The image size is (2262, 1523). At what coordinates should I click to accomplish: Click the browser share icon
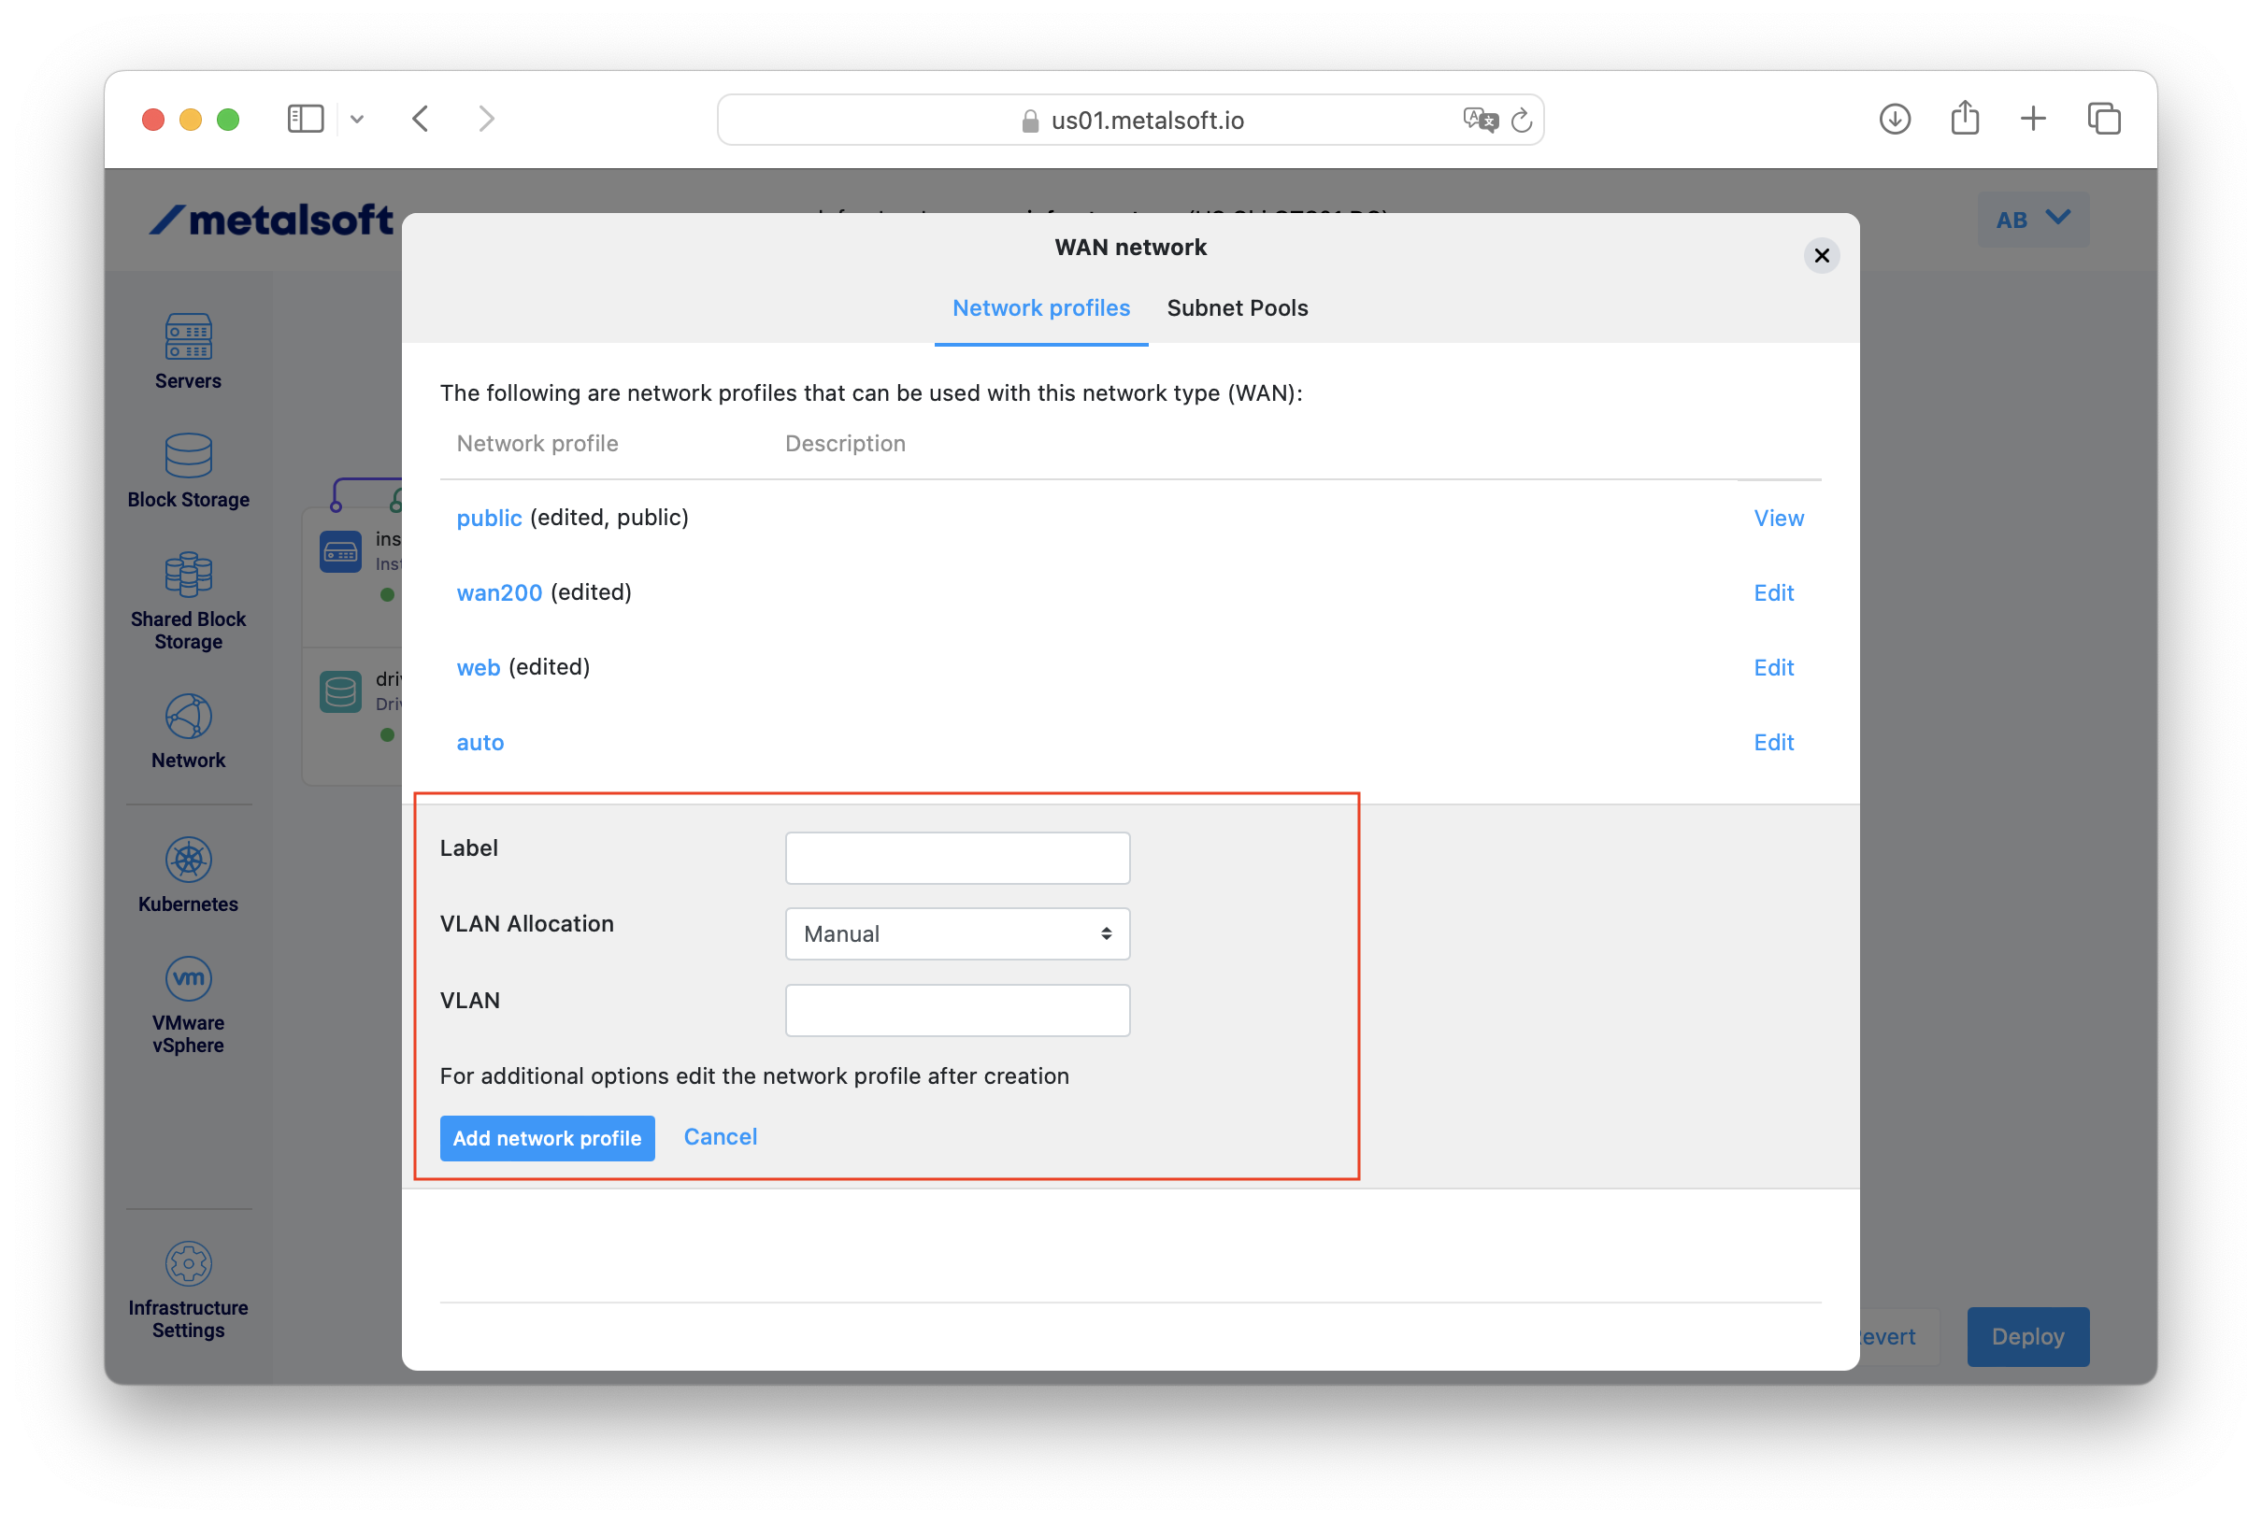(1964, 119)
